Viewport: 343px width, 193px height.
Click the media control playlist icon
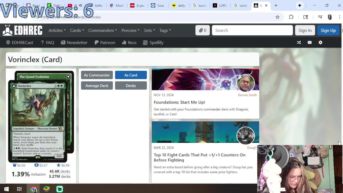point(320,17)
